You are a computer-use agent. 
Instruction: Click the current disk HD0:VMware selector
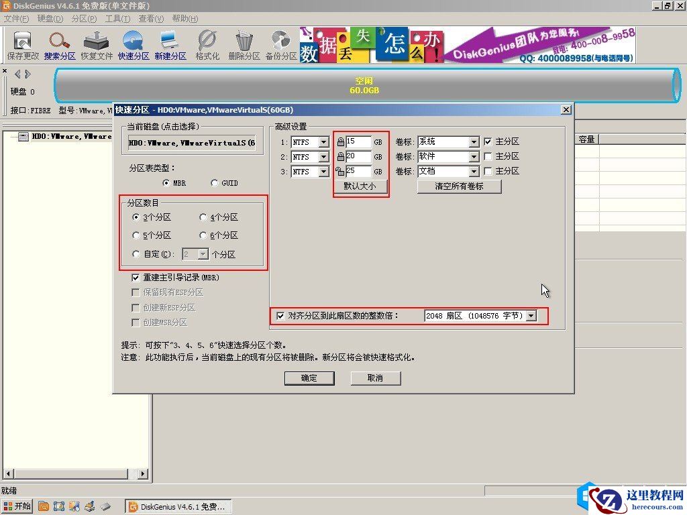pos(192,143)
